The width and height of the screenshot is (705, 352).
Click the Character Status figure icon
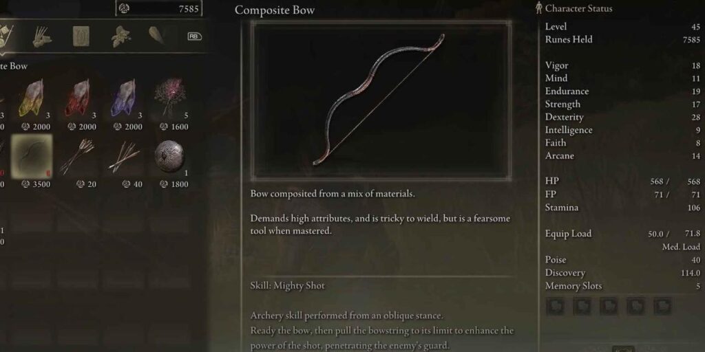click(539, 8)
